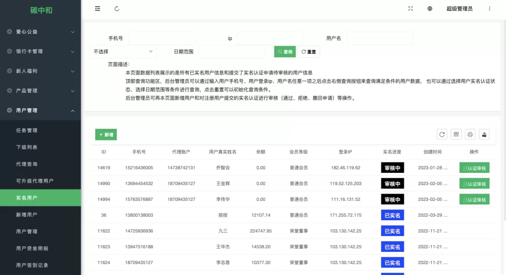
Task: Click the 会员等级 column header
Action: click(x=298, y=152)
